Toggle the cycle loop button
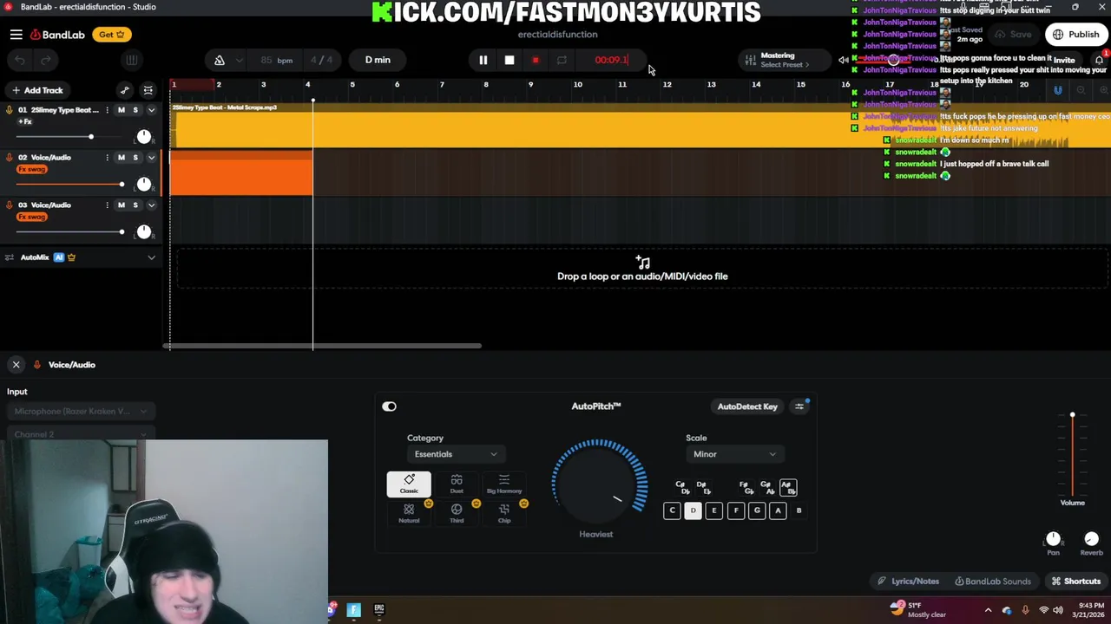This screenshot has width=1111, height=624. pyautogui.click(x=562, y=60)
